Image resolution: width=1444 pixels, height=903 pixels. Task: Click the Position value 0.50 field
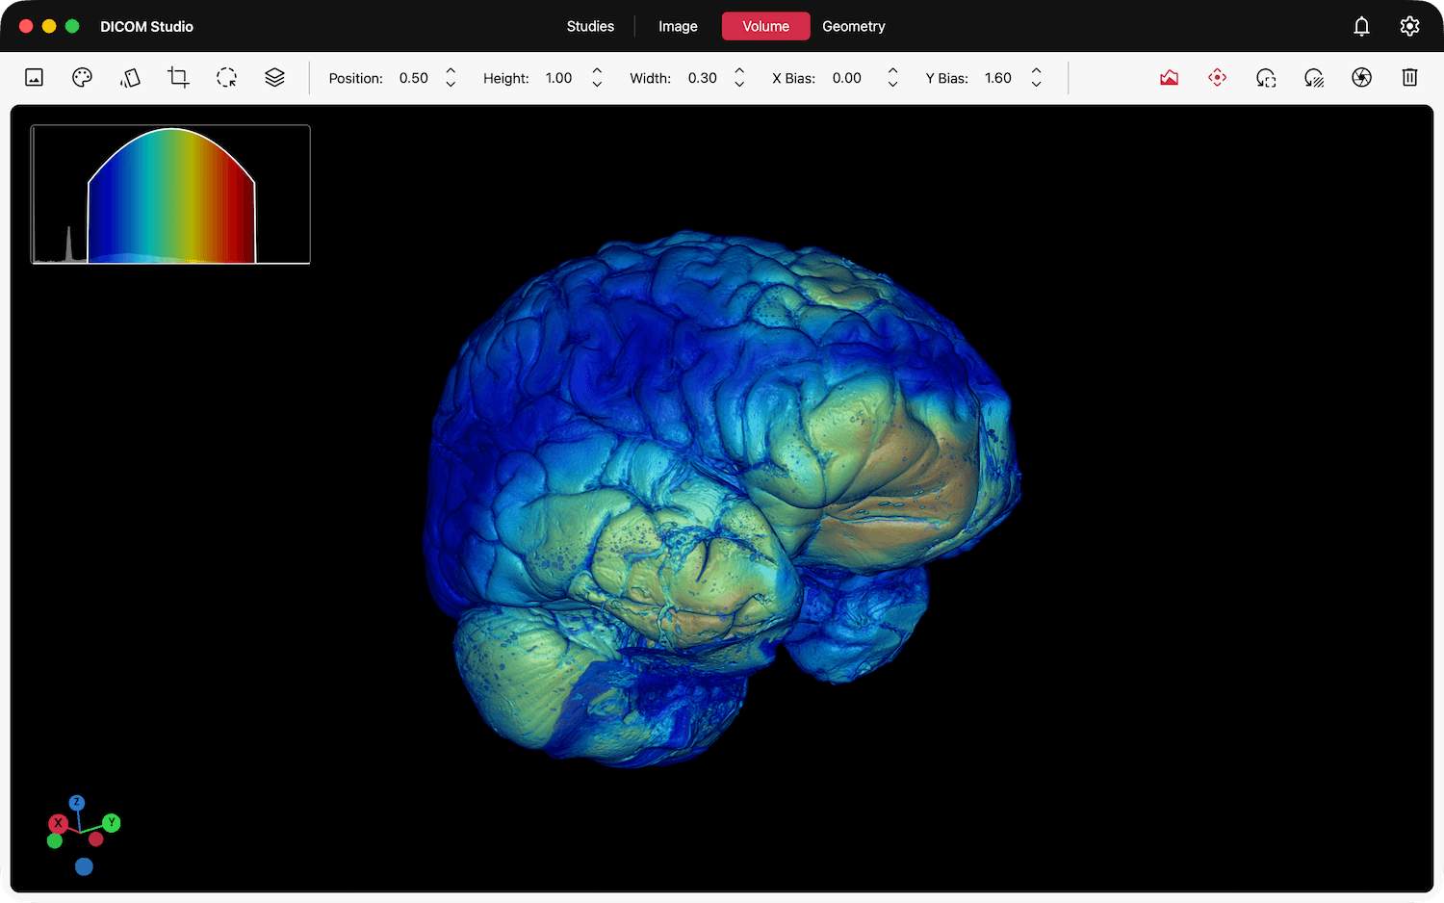coord(414,78)
